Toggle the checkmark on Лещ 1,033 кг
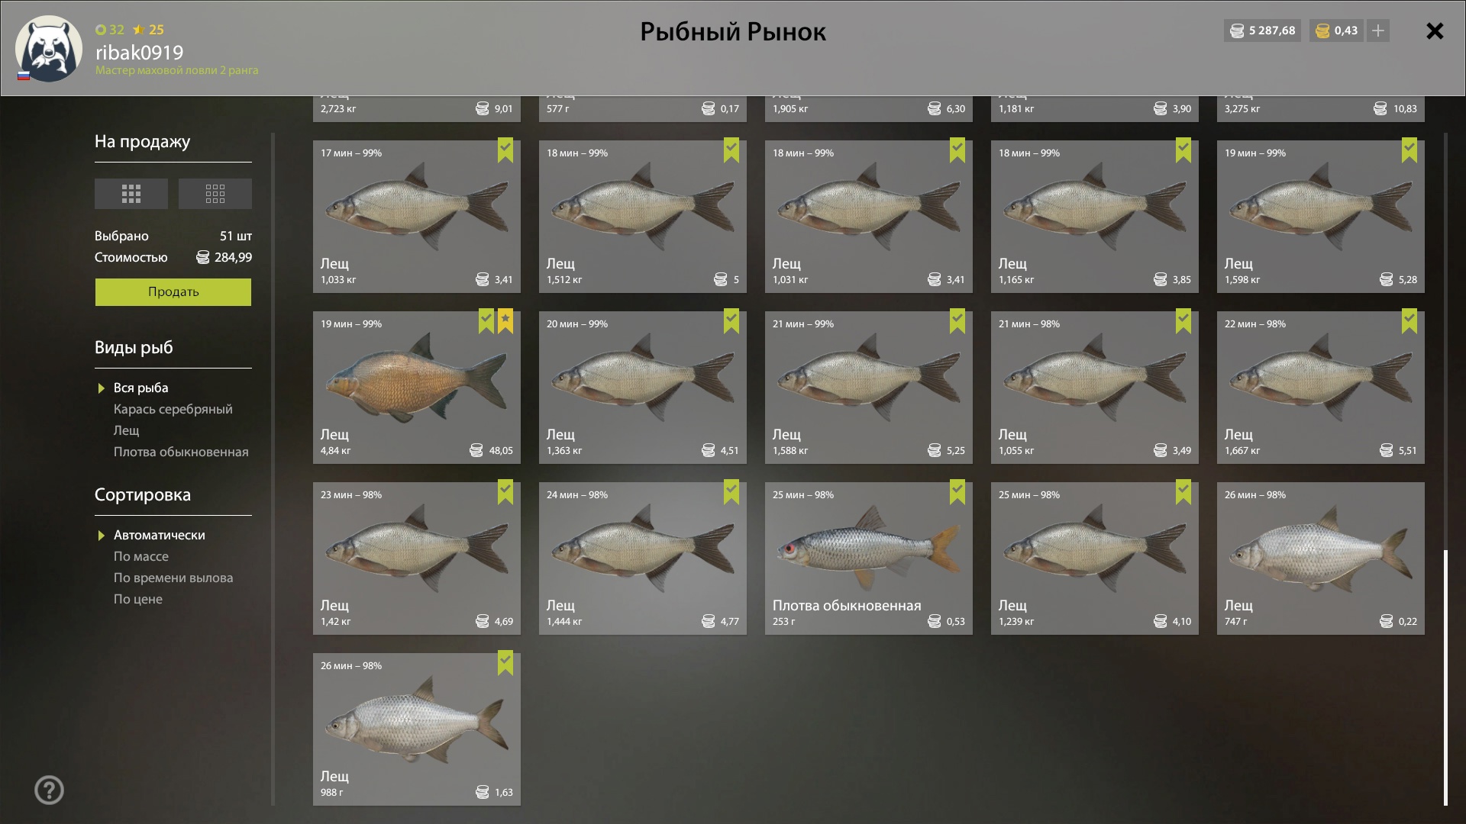 click(505, 150)
